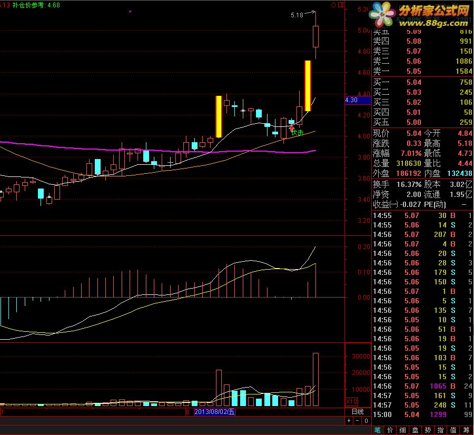The height and width of the screenshot is (435, 474).
Task: Click the red arrow buy signal marker
Action: [x=292, y=128]
